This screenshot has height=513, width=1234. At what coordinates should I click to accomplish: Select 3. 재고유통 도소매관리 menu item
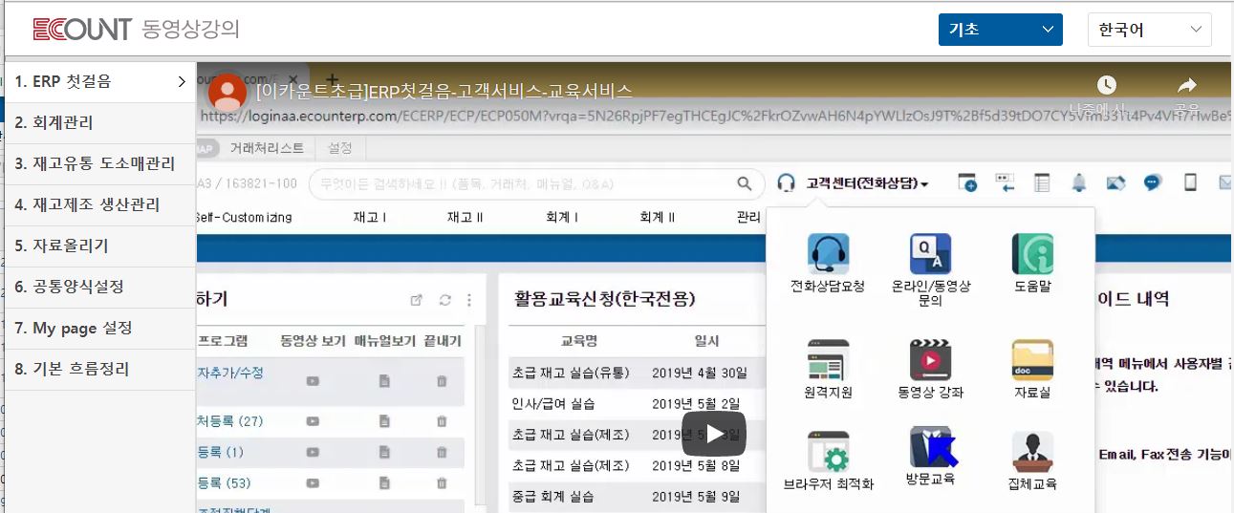tap(100, 164)
